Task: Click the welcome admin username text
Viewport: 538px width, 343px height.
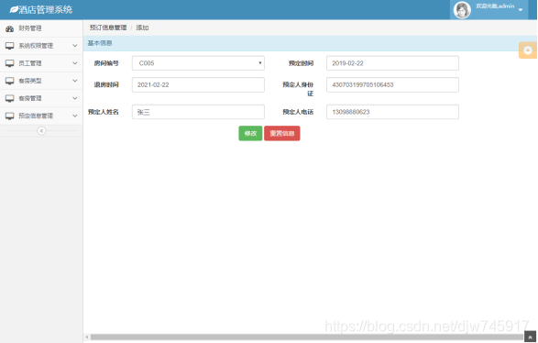Action: 495,6
